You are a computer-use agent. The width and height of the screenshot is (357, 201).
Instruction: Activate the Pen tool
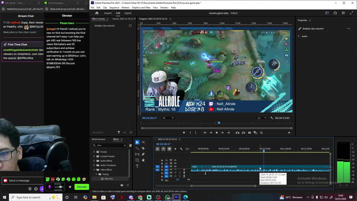pos(143,154)
